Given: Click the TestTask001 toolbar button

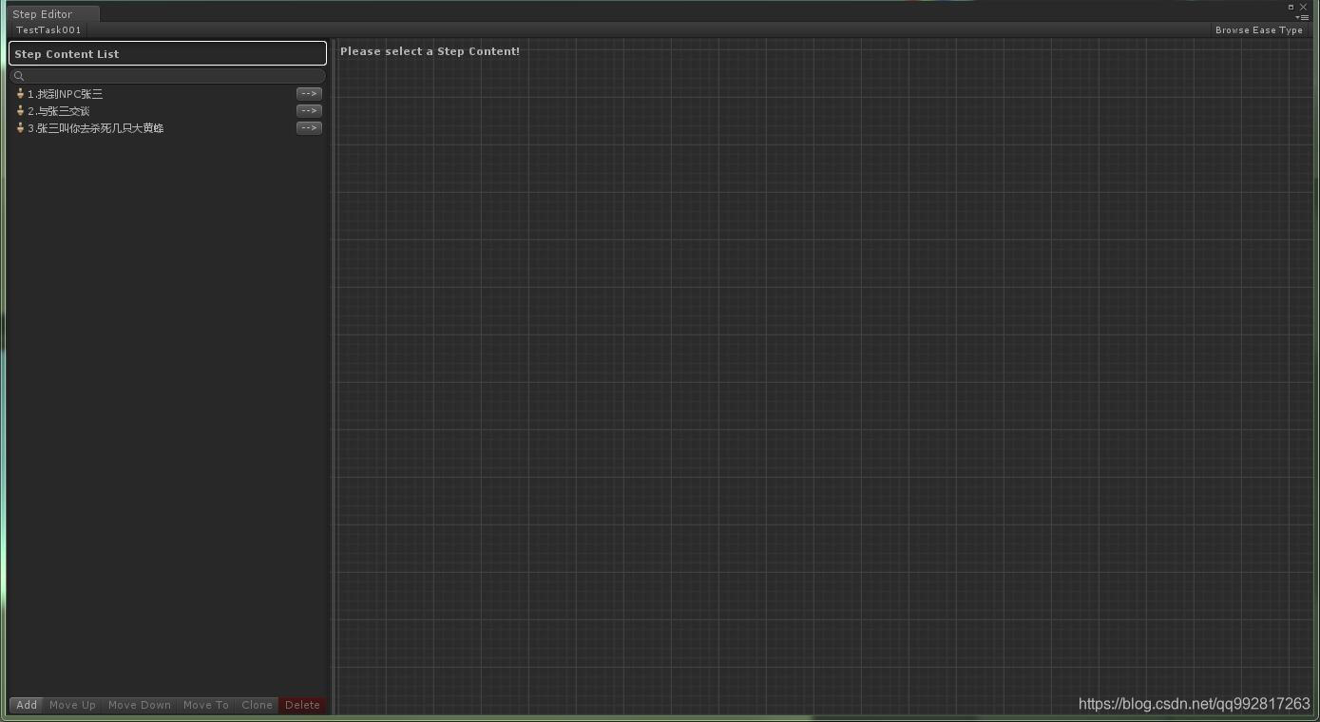Looking at the screenshot, I should 48,30.
